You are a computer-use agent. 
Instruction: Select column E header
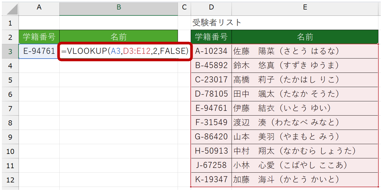[305, 7]
